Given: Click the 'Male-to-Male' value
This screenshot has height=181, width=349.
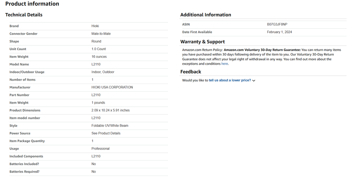Looking at the screenshot, I should tap(101, 33).
